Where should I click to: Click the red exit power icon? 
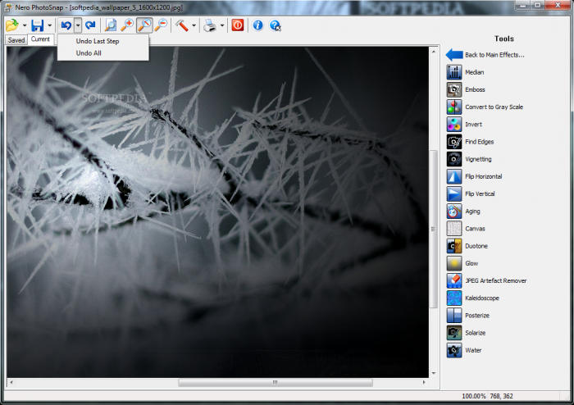[238, 25]
